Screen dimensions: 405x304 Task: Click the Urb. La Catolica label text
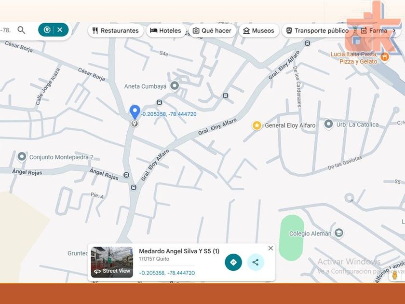[357, 124]
